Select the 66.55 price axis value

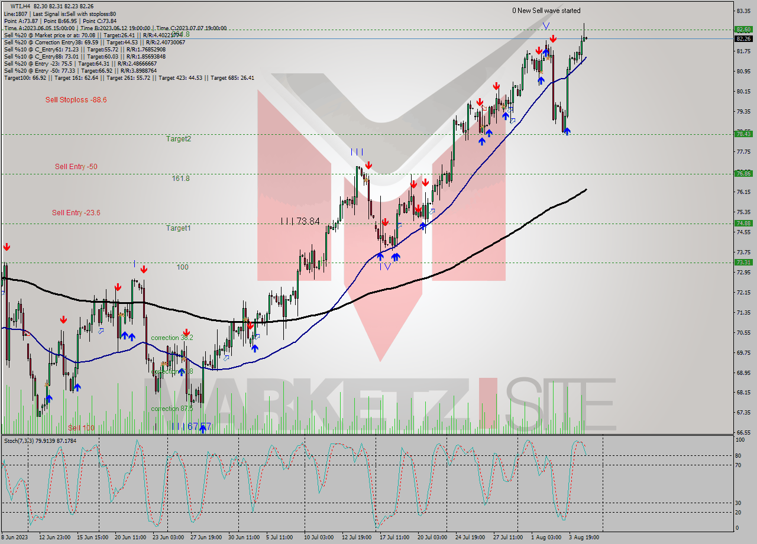[x=743, y=432]
